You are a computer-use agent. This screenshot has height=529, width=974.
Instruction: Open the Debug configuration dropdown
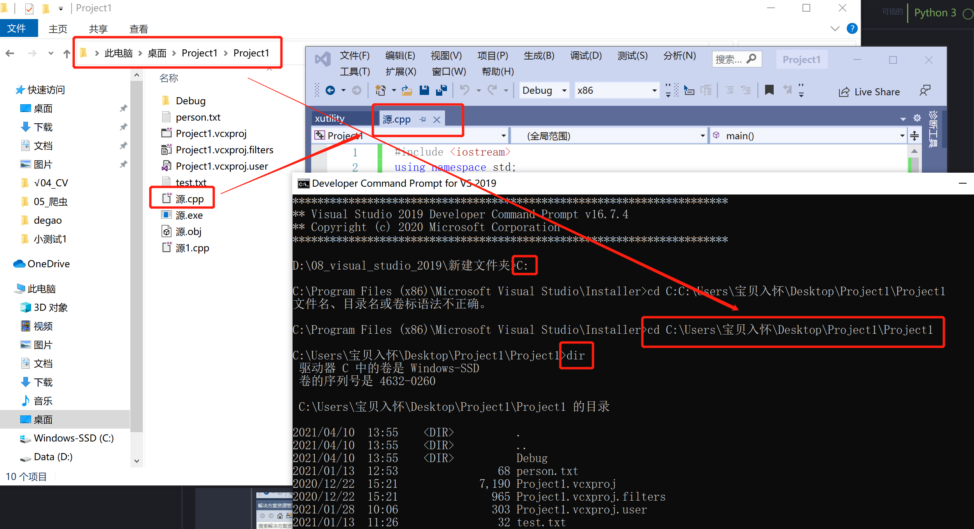click(545, 91)
